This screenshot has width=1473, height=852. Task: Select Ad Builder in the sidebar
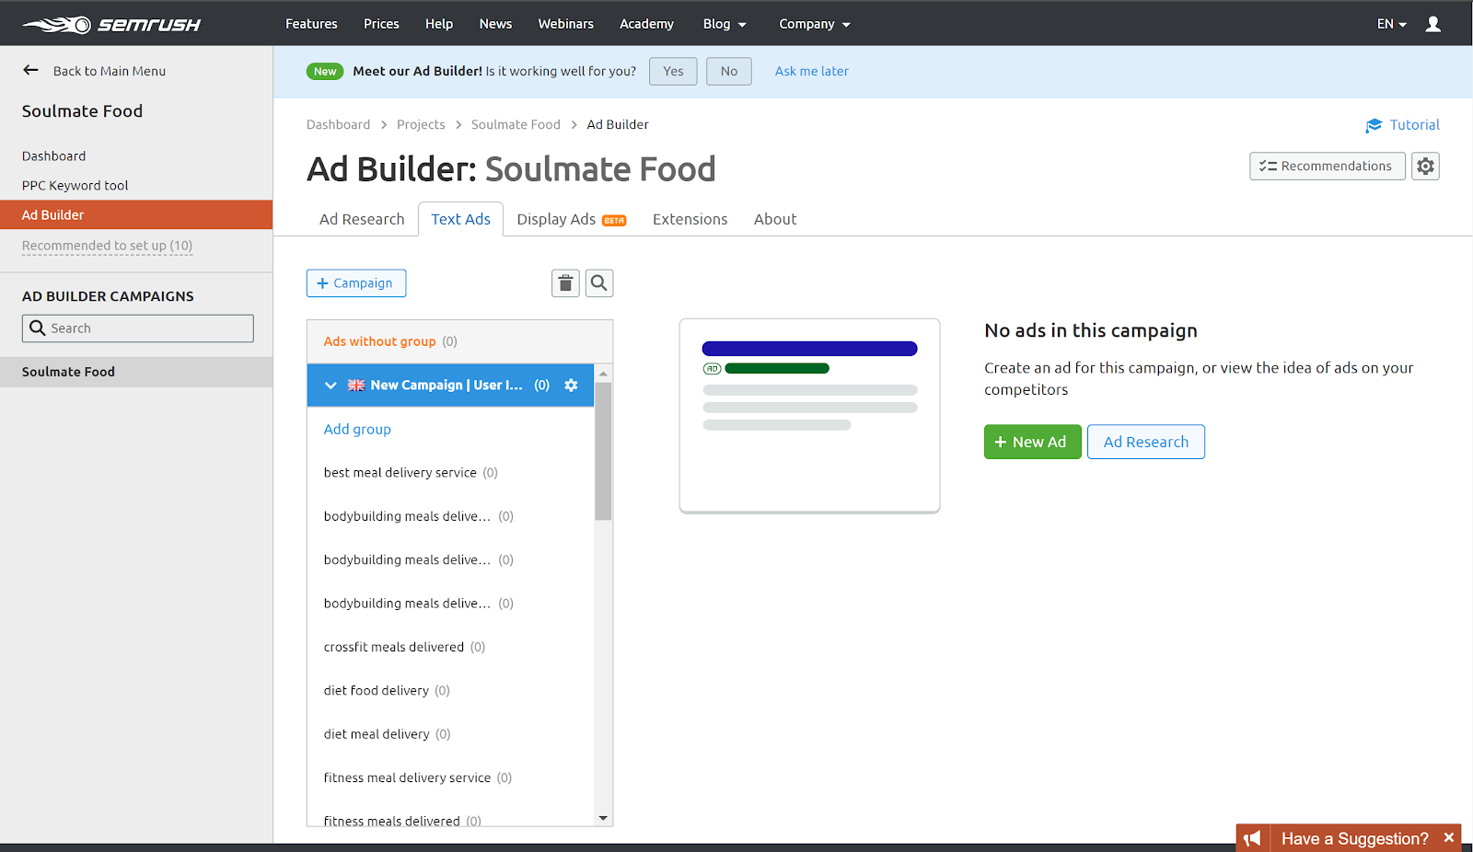[x=136, y=215]
